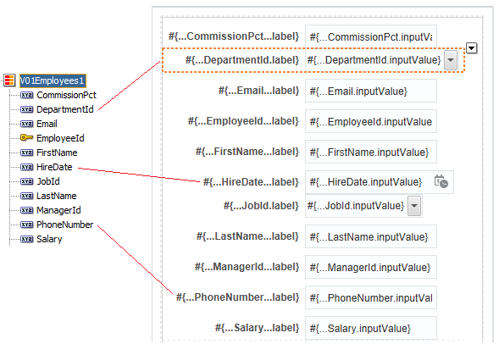The image size is (499, 355).
Task: Click the JobId attribute icon
Action: 27,181
